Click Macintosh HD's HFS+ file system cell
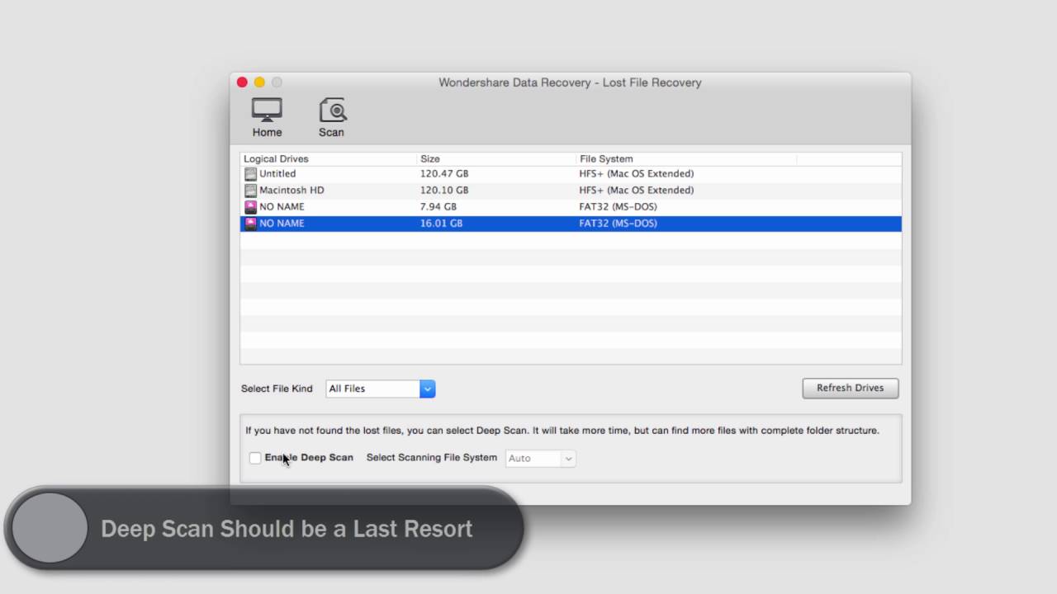 [x=637, y=191]
